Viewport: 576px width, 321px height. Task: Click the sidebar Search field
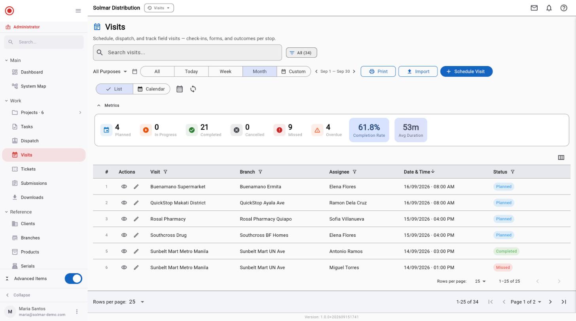click(44, 42)
